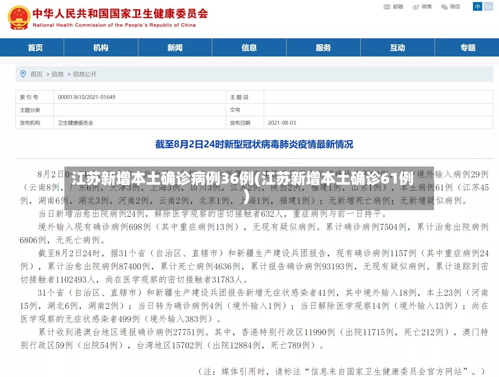Open the mail envelope icon
The image size is (499, 377).
pos(387,7)
